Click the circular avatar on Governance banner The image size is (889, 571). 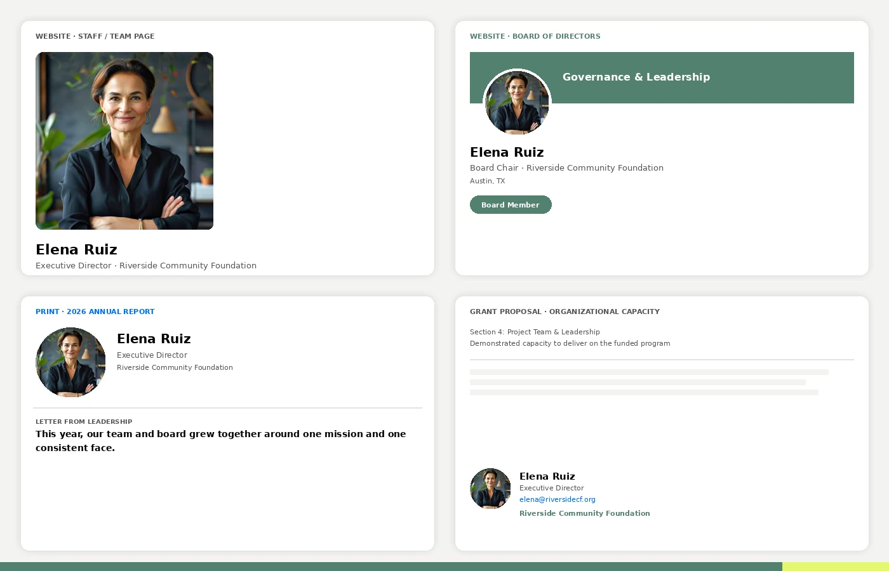pyautogui.click(x=517, y=103)
